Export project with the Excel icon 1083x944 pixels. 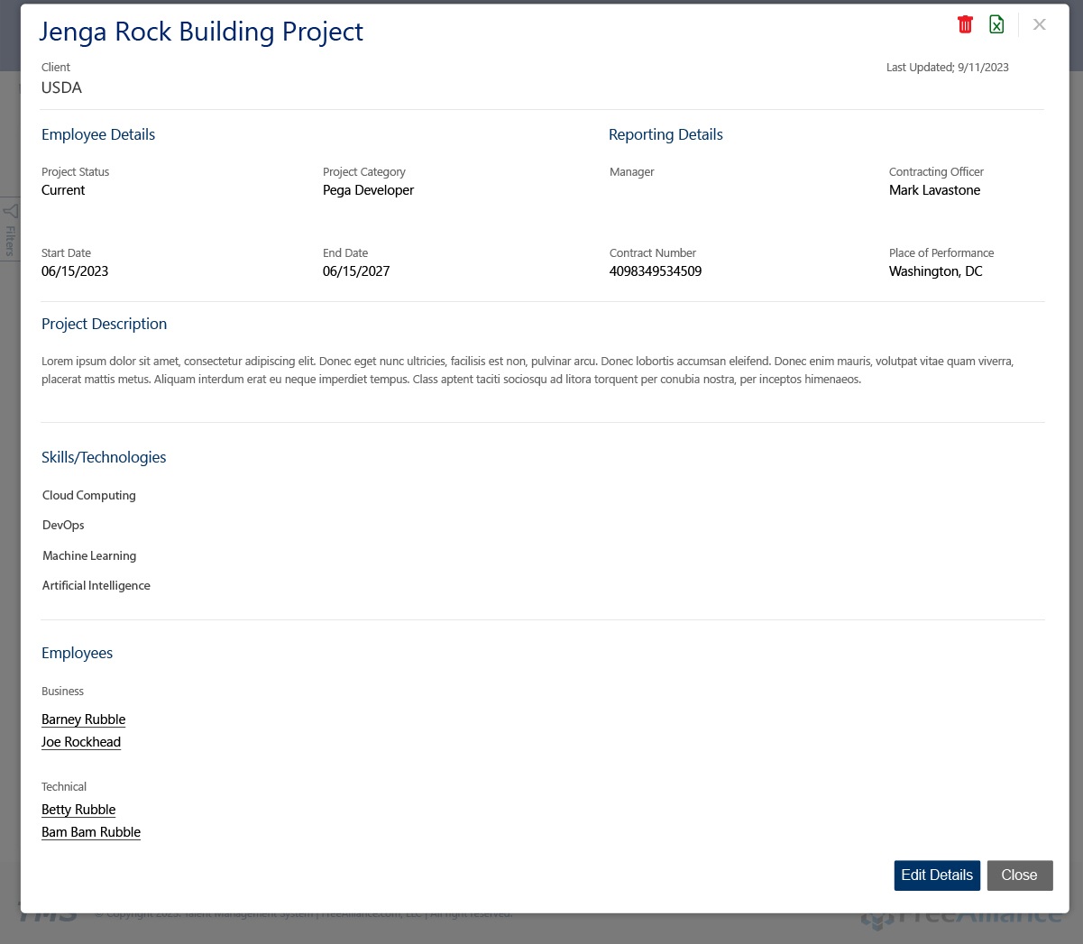(x=996, y=24)
